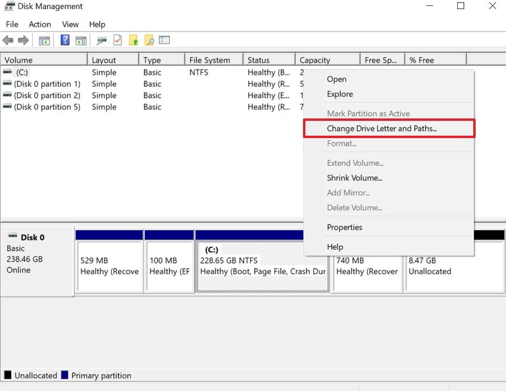Viewport: 506px width, 391px height.
Task: Click the checkmark Properties toolbar icon
Action: 117,40
